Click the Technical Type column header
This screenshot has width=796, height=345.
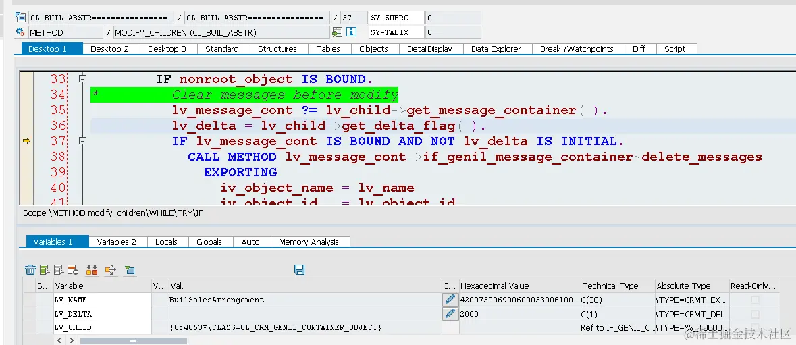point(617,286)
